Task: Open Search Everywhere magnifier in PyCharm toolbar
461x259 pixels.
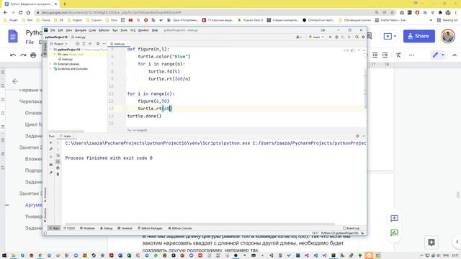Action: click(357, 37)
